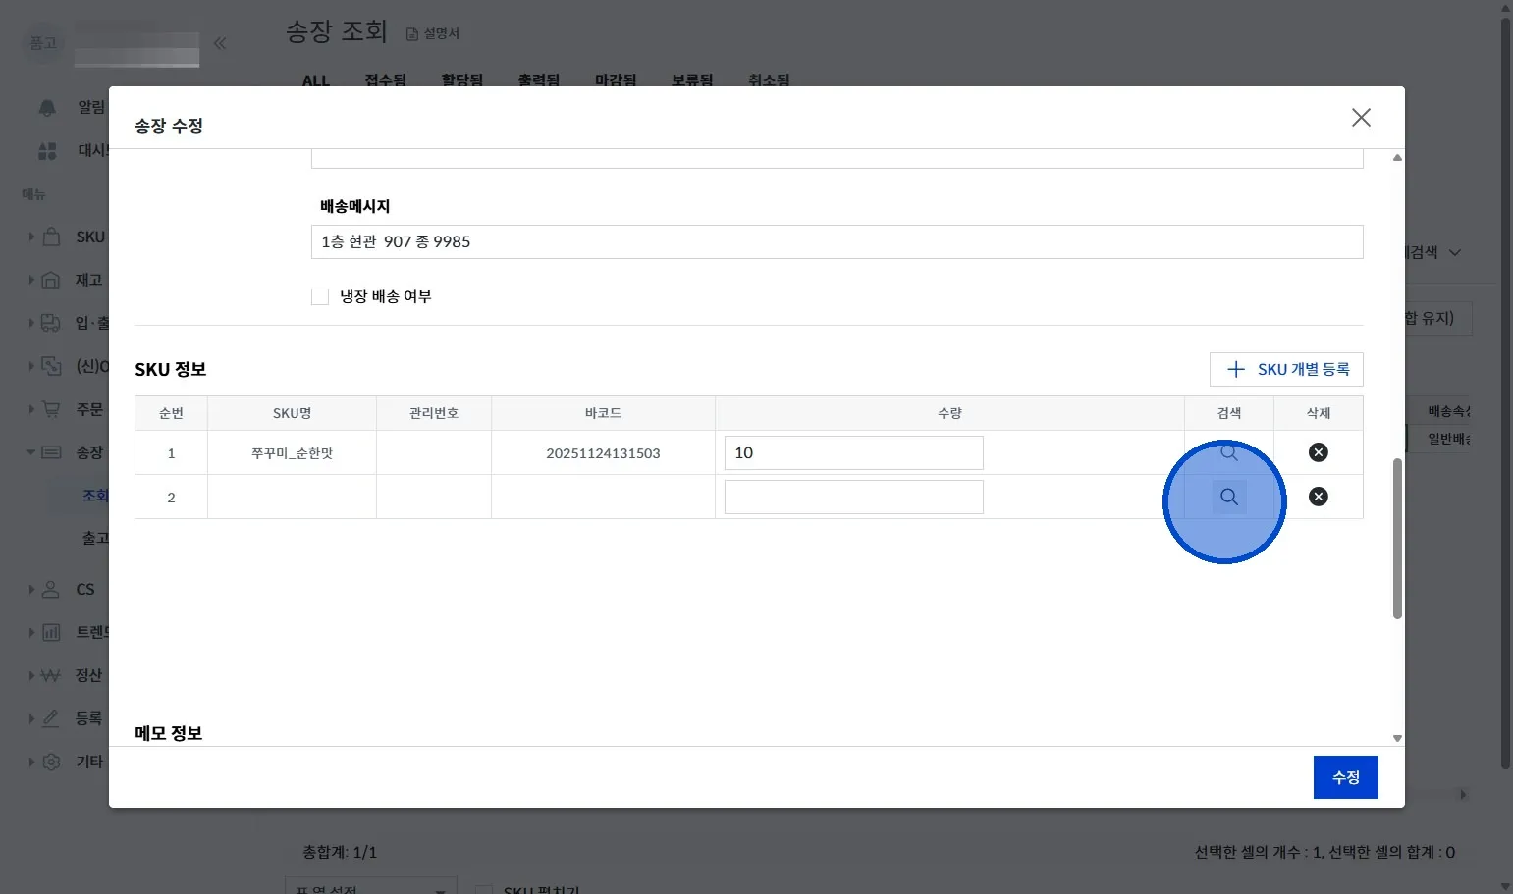The image size is (1513, 894).
Task: Switch to the ALL tab
Action: (x=315, y=80)
